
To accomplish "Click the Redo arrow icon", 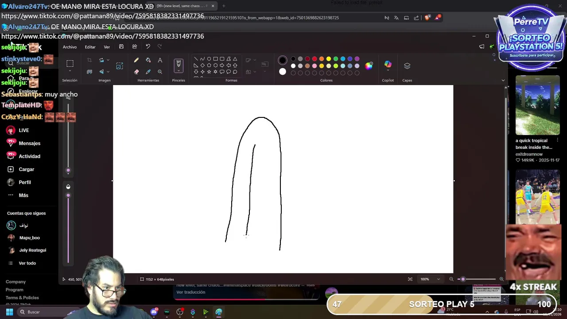I will [160, 47].
